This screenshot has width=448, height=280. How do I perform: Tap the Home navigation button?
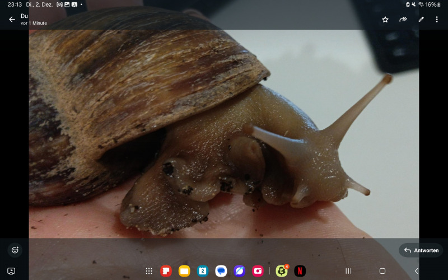[x=382, y=271]
